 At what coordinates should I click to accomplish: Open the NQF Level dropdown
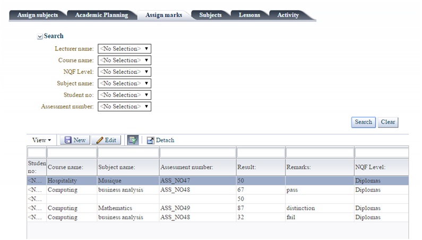click(124, 72)
